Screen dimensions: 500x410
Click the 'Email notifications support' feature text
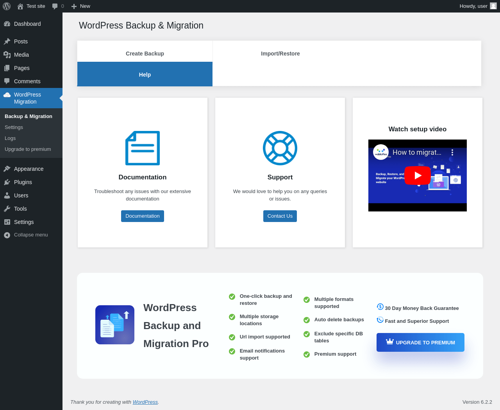tap(262, 354)
